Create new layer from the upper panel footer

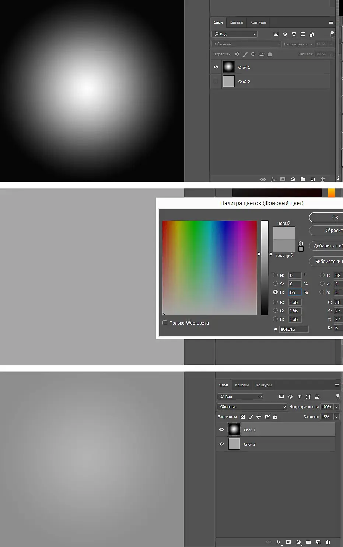[x=313, y=179]
